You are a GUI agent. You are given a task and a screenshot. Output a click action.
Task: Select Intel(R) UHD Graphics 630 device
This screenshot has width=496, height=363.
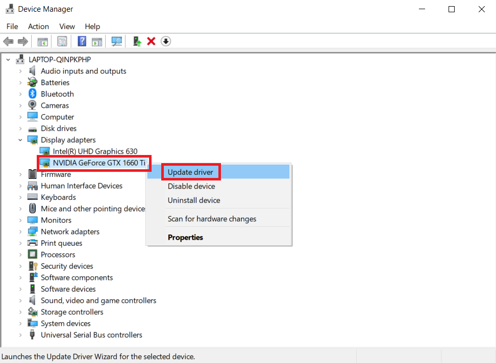tap(95, 151)
